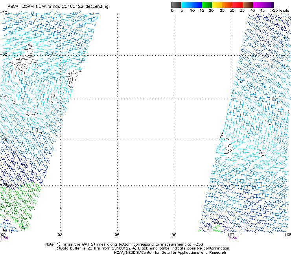Click the legend scale label '35'
291x255 pixels.
[x=242, y=11]
